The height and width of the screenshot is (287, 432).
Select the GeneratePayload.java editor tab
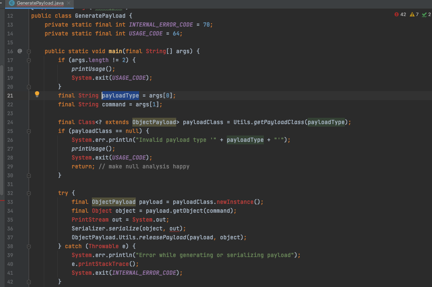point(40,3)
